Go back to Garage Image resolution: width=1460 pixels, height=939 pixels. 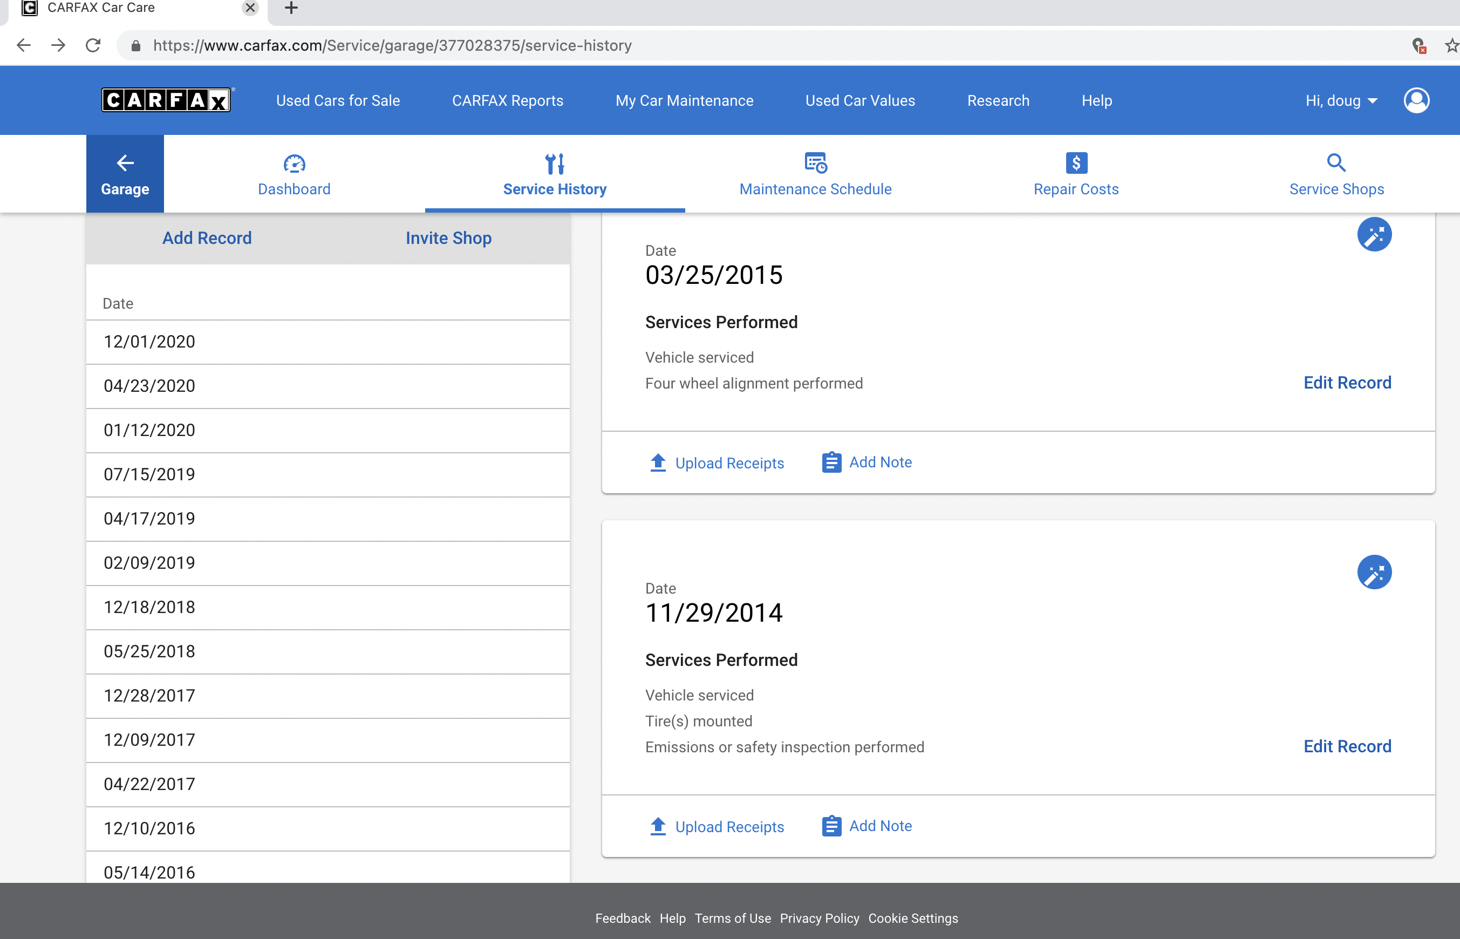tap(125, 174)
